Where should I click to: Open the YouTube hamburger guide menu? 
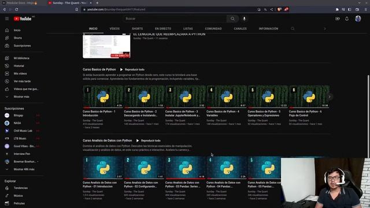tap(7, 18)
